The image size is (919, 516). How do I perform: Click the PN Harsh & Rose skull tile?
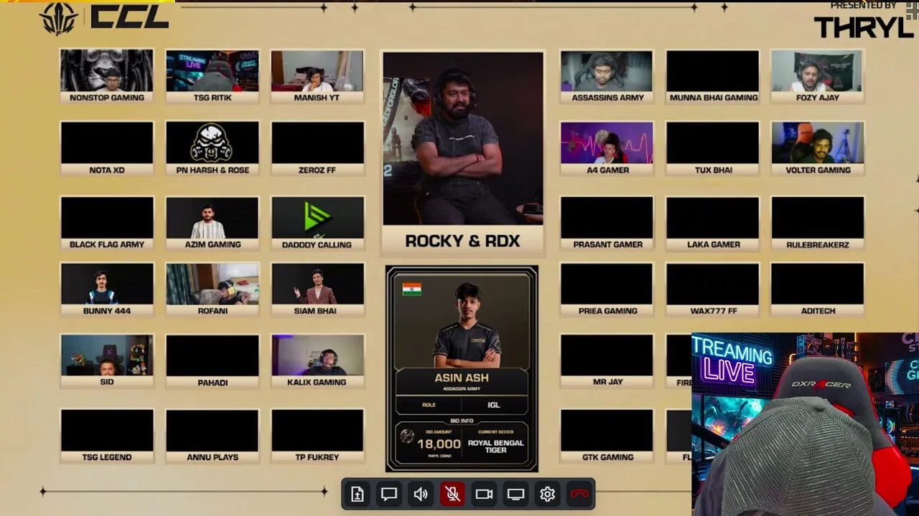(213, 148)
